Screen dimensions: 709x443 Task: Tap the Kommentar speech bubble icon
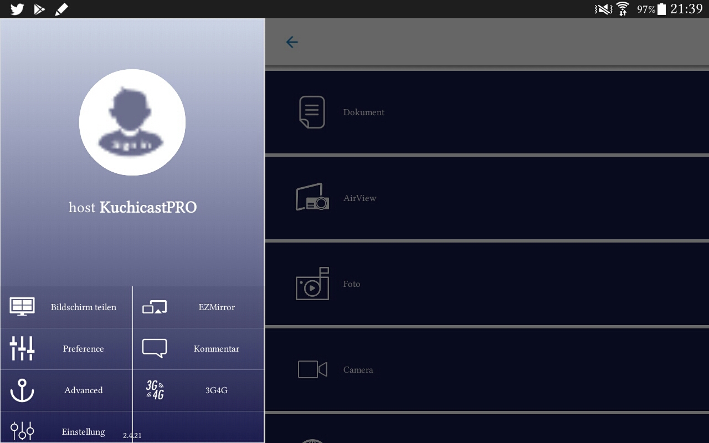155,348
